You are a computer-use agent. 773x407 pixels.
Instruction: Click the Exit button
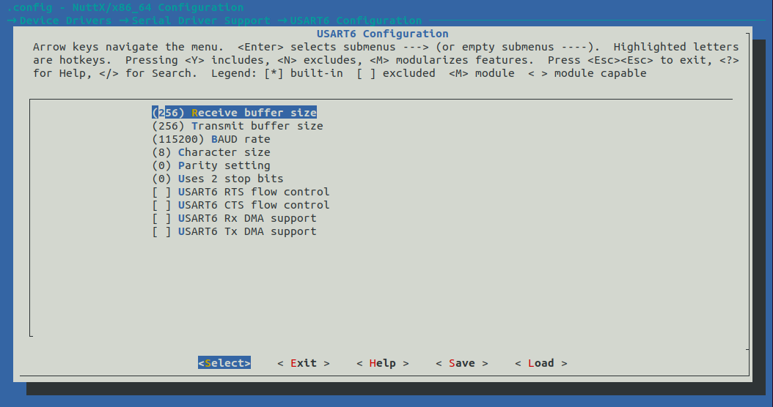click(303, 363)
